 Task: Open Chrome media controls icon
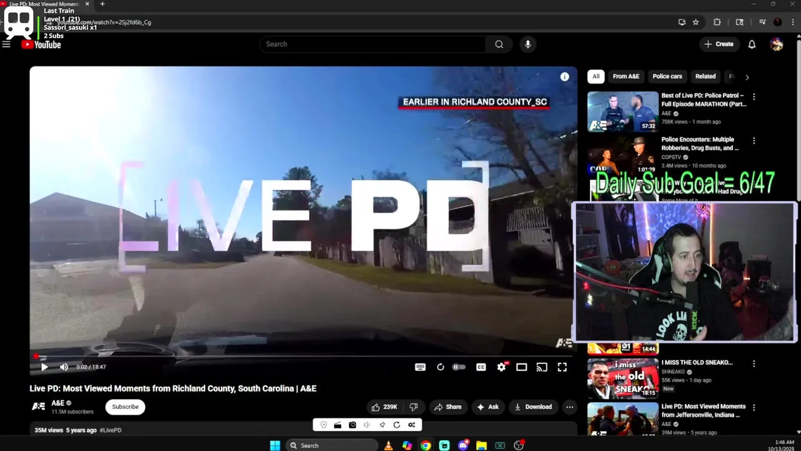tap(762, 22)
